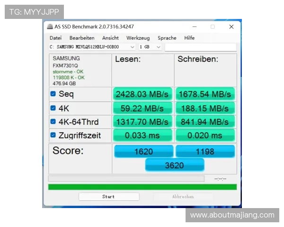Screen dimensions: 284x227
Task: Click read access time 0.033 ms
Action: [x=142, y=135]
